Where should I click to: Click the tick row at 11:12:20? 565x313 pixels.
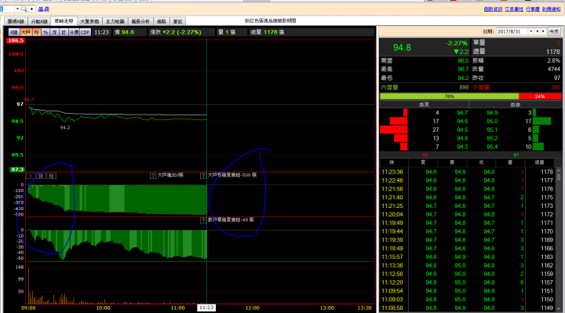[x=468, y=282]
